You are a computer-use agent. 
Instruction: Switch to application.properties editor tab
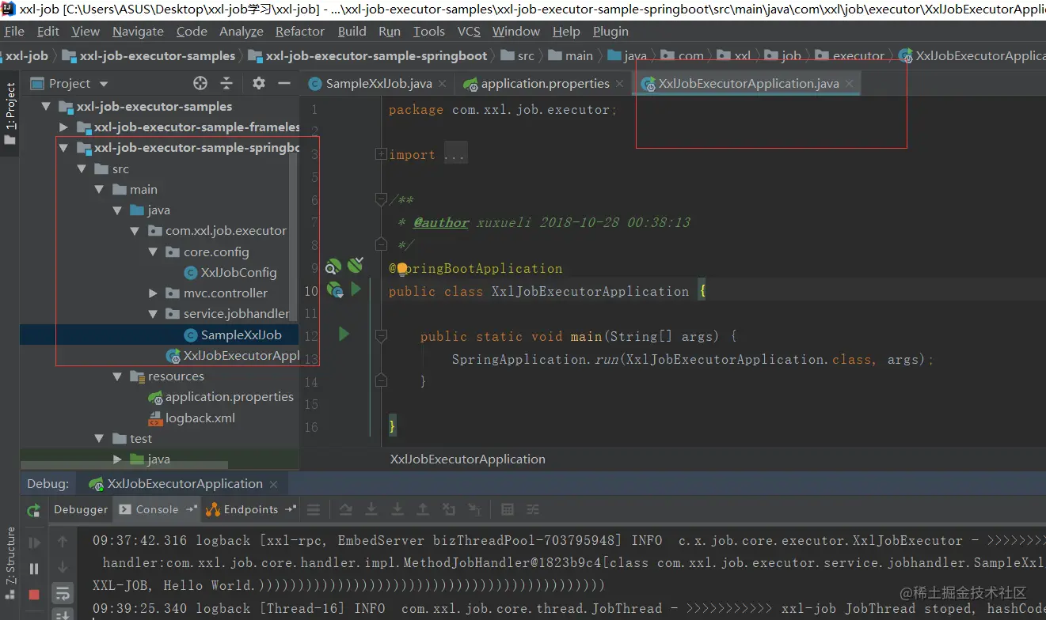545,84
